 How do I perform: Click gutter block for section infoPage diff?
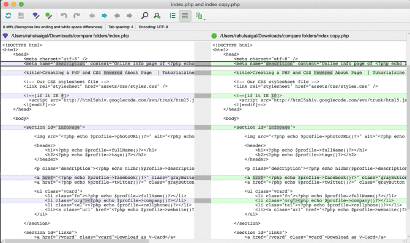click(203, 128)
